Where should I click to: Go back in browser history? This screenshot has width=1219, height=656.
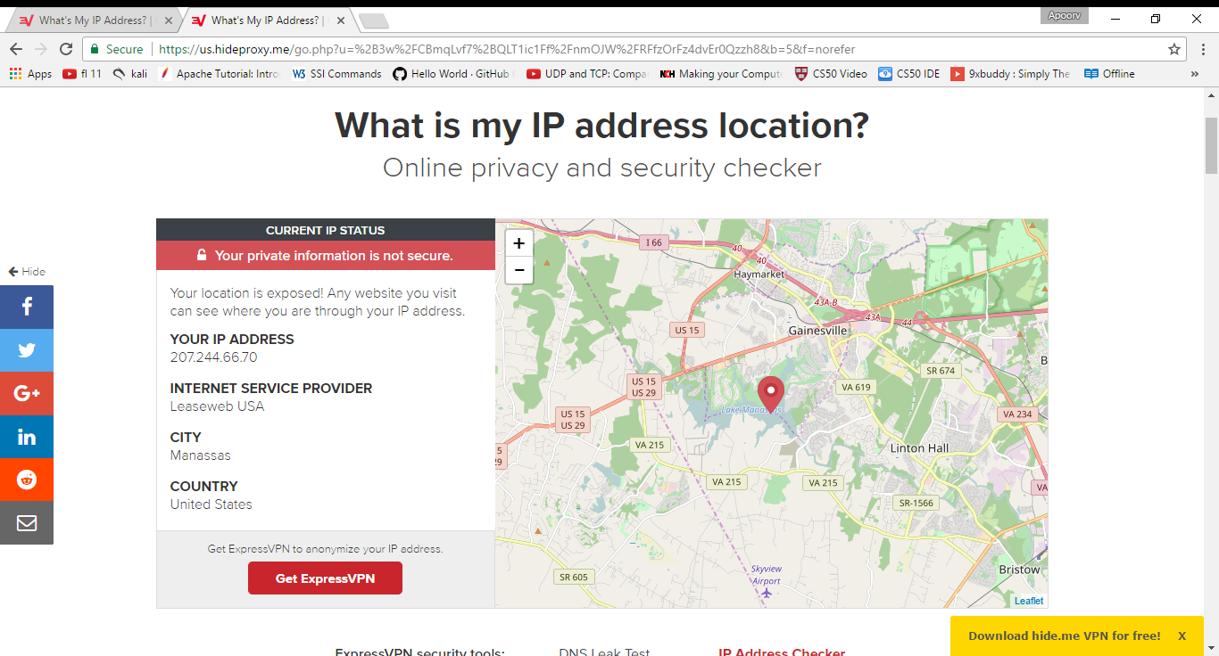(16, 49)
